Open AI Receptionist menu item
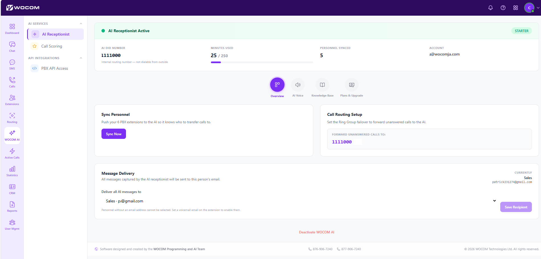The height and width of the screenshot is (259, 541). click(x=56, y=34)
